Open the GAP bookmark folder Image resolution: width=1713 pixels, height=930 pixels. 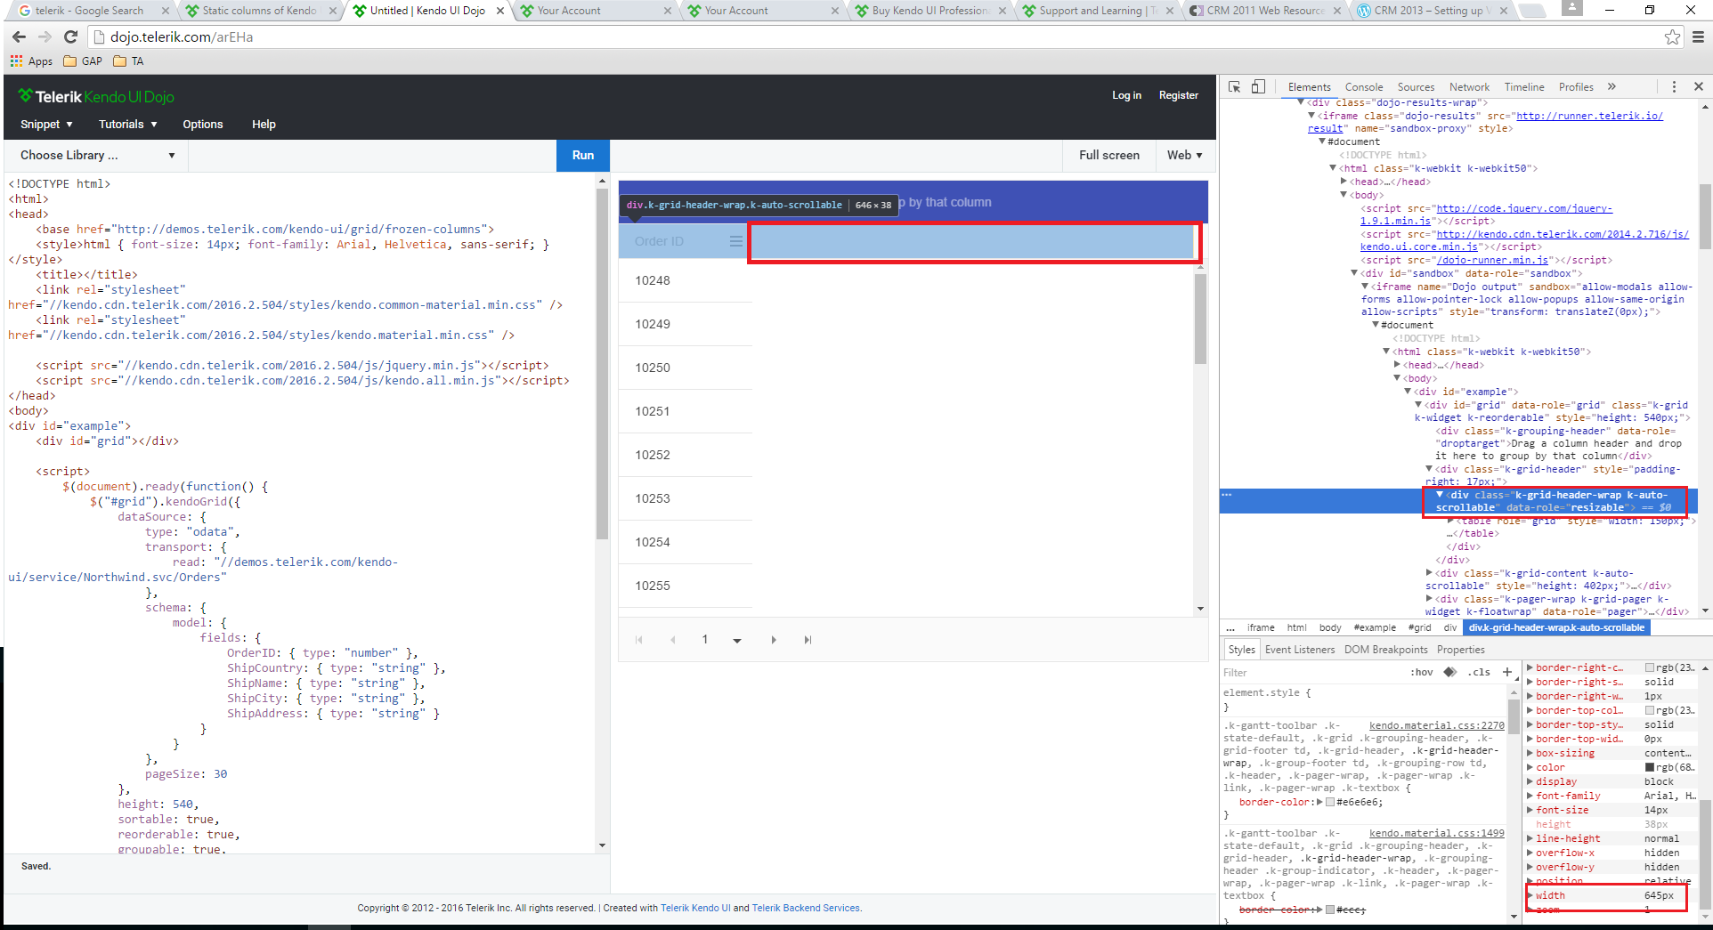tap(82, 61)
